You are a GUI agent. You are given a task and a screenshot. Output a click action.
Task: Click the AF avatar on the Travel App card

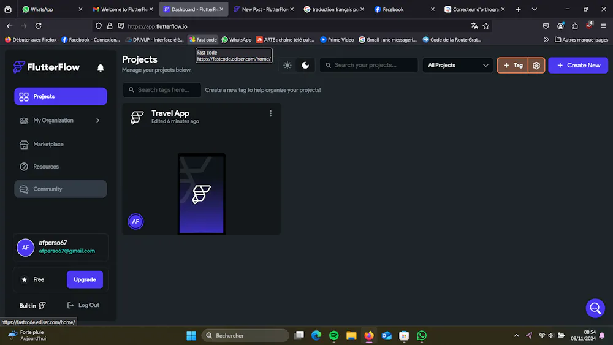[x=135, y=222]
